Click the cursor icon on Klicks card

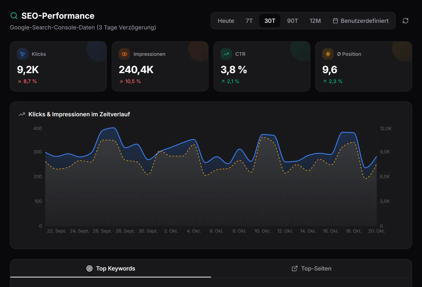click(x=23, y=54)
